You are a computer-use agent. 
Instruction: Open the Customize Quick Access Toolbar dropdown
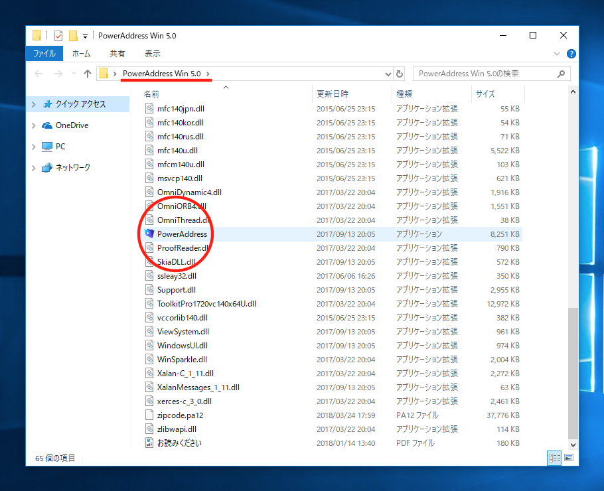tap(85, 36)
